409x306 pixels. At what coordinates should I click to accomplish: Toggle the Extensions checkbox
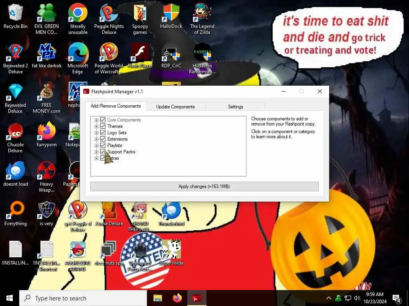(x=103, y=139)
